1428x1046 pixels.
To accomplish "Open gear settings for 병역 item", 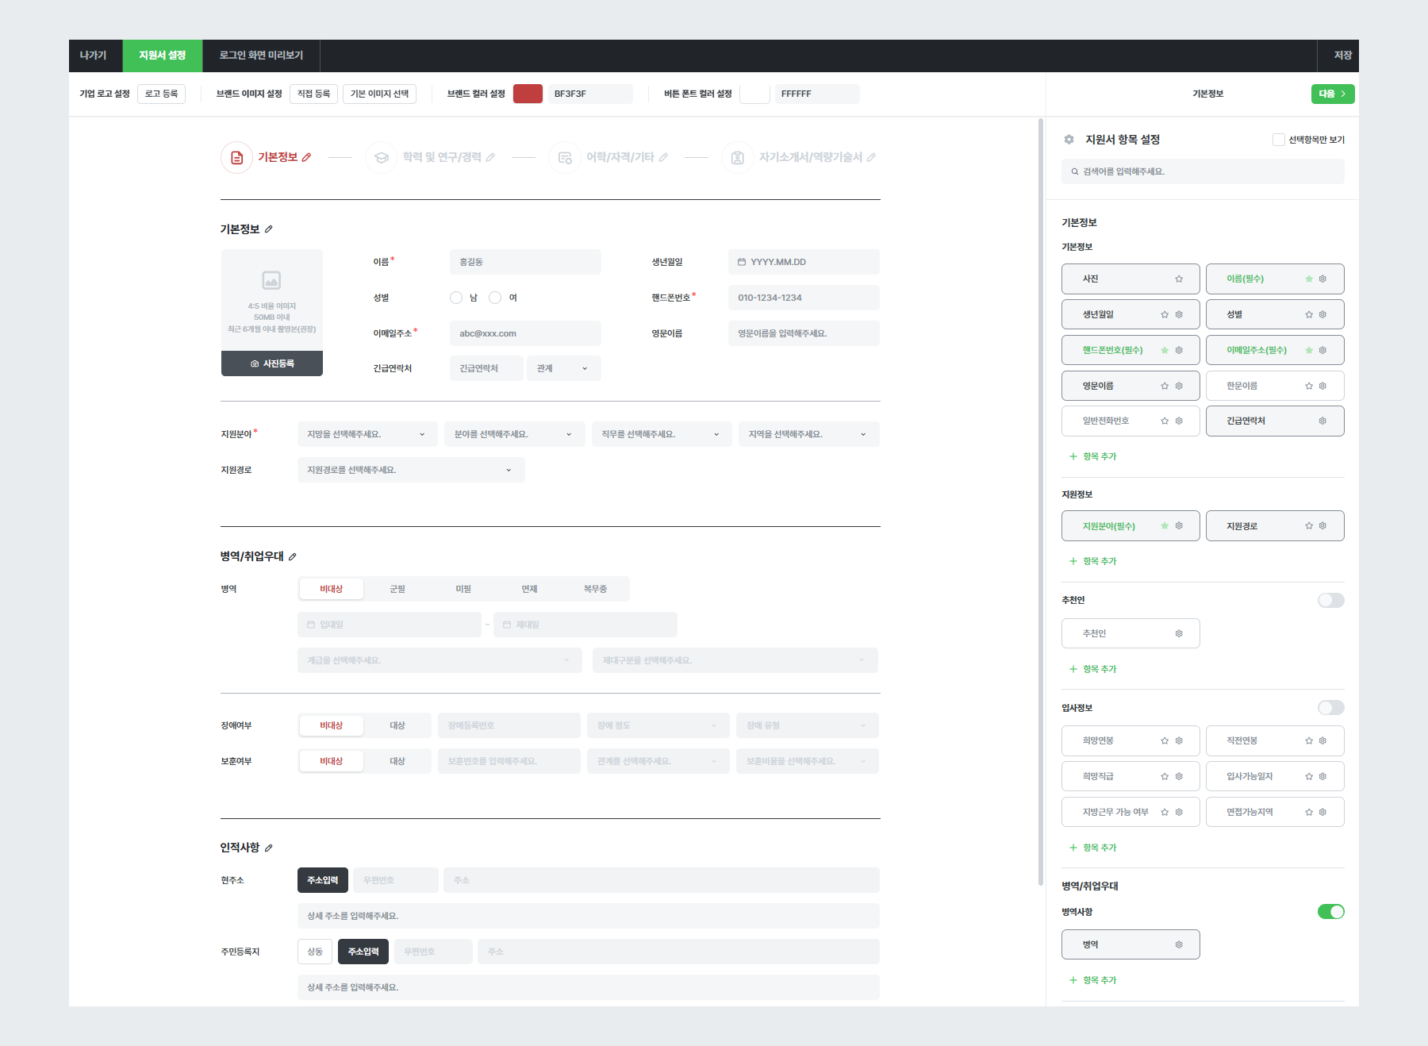I will (x=1179, y=944).
